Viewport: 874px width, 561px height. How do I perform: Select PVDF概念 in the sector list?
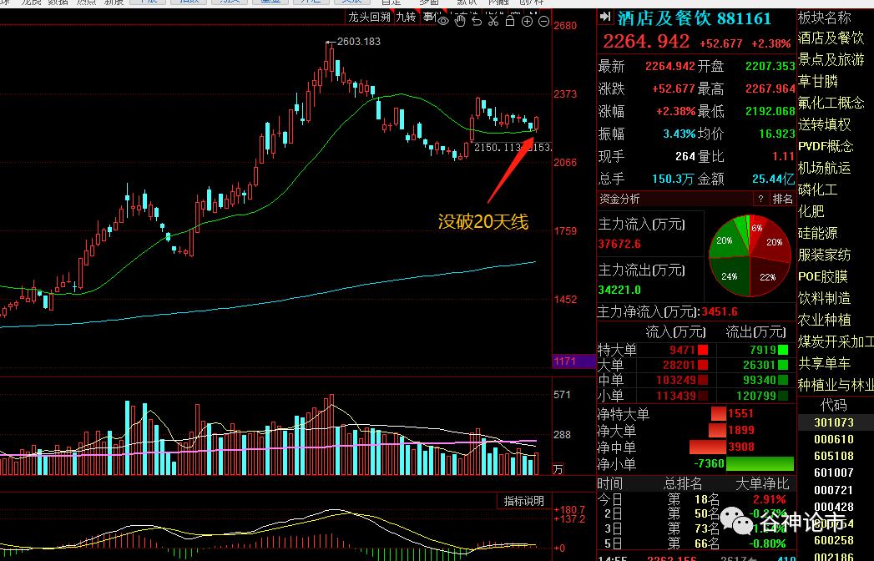tap(826, 146)
